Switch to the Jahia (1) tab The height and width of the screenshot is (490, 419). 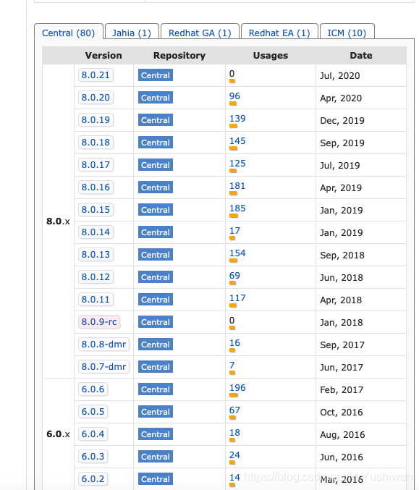(132, 33)
